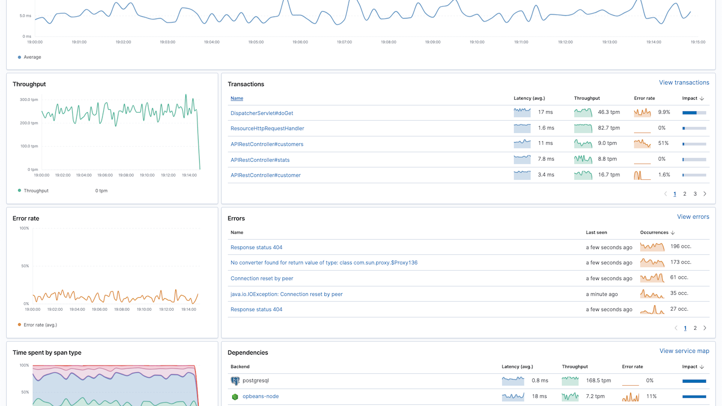Click APIRestController#customer error rate sparkline
Screen dimensions: 722x406
642,175
